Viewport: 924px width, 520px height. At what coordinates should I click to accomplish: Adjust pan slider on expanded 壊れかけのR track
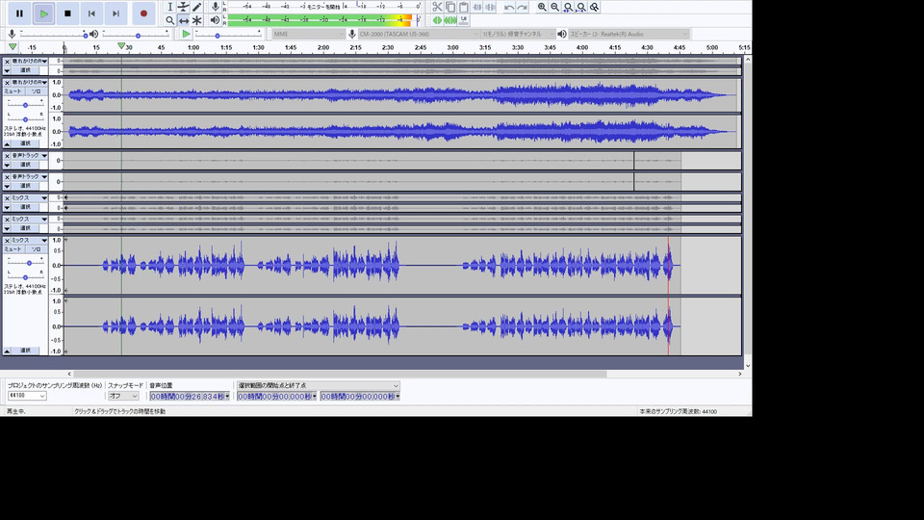click(x=25, y=119)
